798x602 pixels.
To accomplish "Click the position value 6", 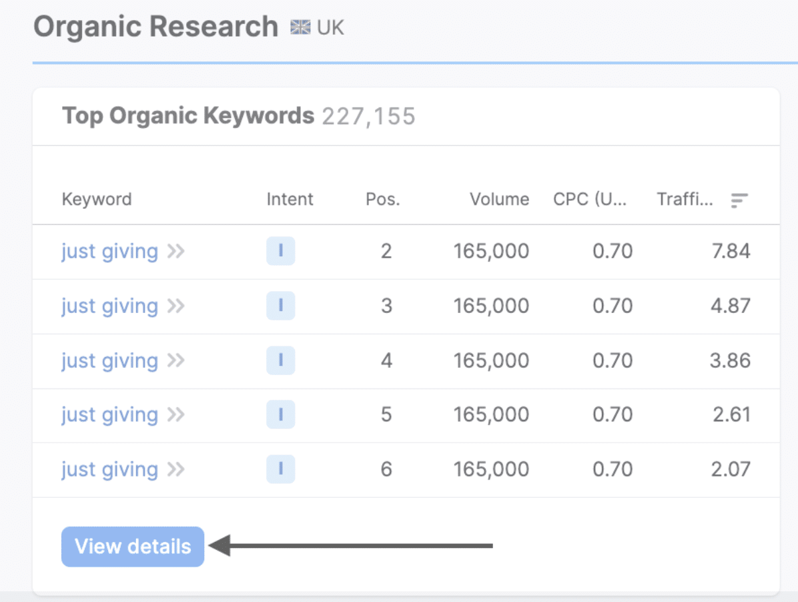I will [x=386, y=469].
